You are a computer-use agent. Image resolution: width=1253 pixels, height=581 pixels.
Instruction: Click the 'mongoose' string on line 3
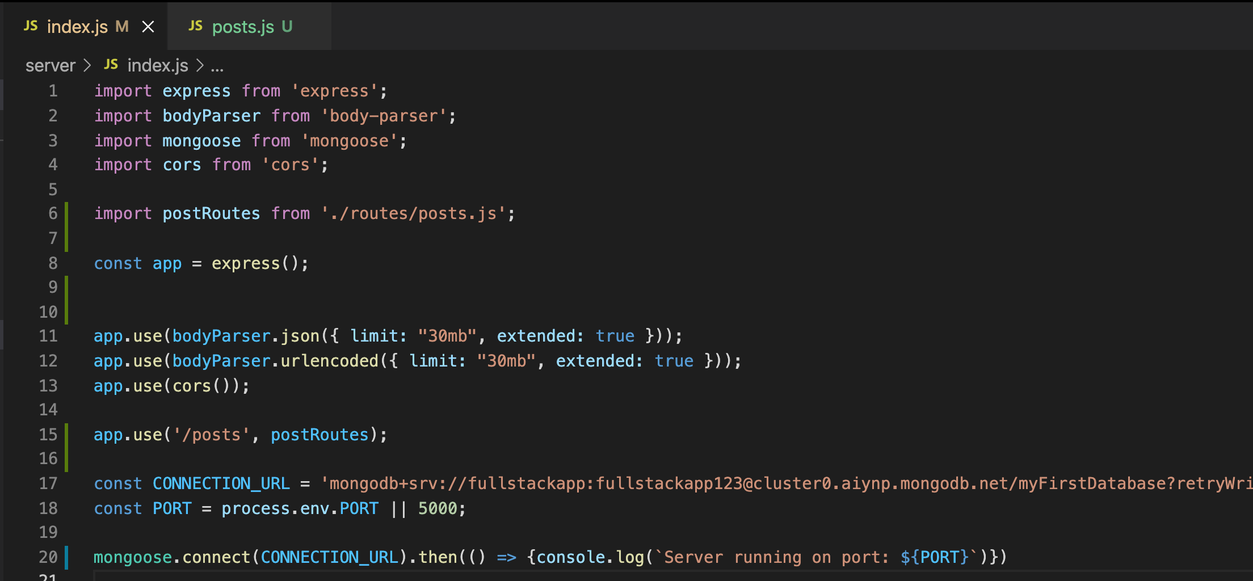[x=349, y=141]
